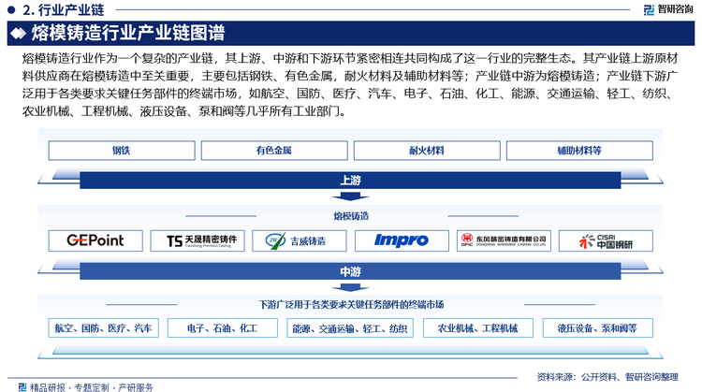This screenshot has width=702, height=392.
Task: Select the 吉威铸造 logo box
Action: tap(300, 240)
